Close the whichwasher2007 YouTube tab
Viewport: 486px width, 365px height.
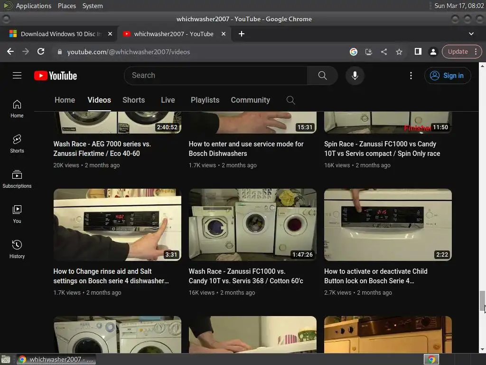pos(224,34)
